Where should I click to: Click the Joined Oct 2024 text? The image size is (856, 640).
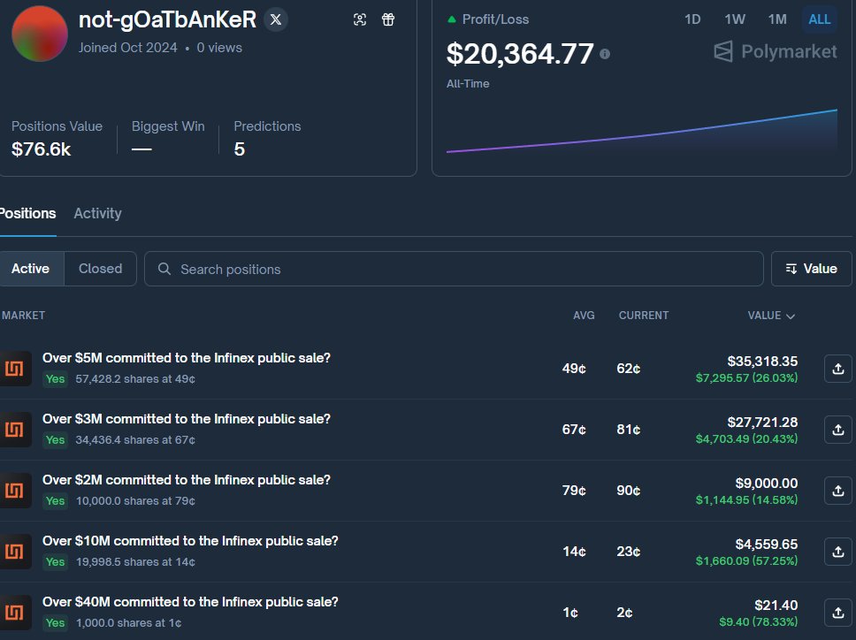point(127,48)
